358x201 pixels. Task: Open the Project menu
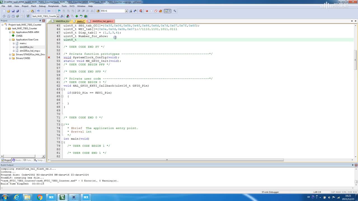[25, 6]
